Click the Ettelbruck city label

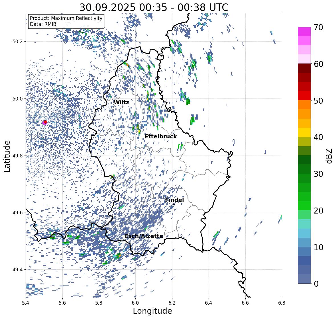click(x=161, y=137)
